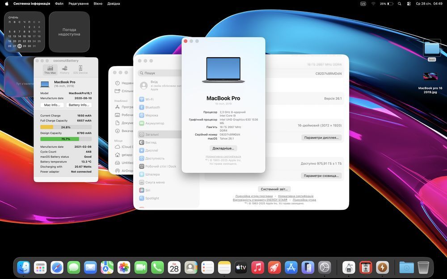Open App Store from the Dock
This screenshot has width=447, height=279.
pyautogui.click(x=291, y=267)
